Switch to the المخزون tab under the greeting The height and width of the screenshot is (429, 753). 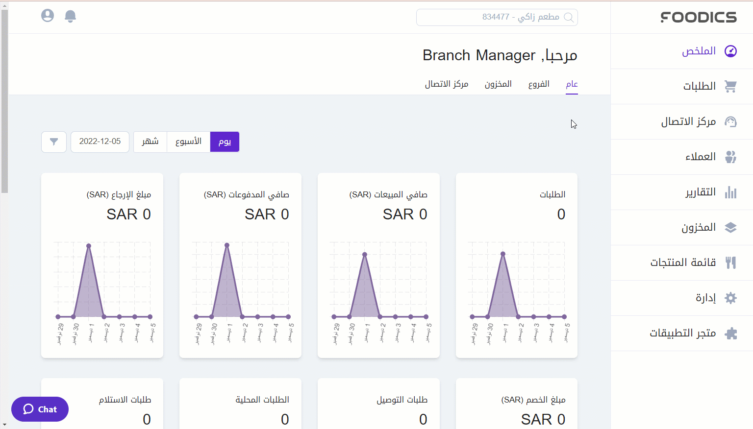(498, 84)
